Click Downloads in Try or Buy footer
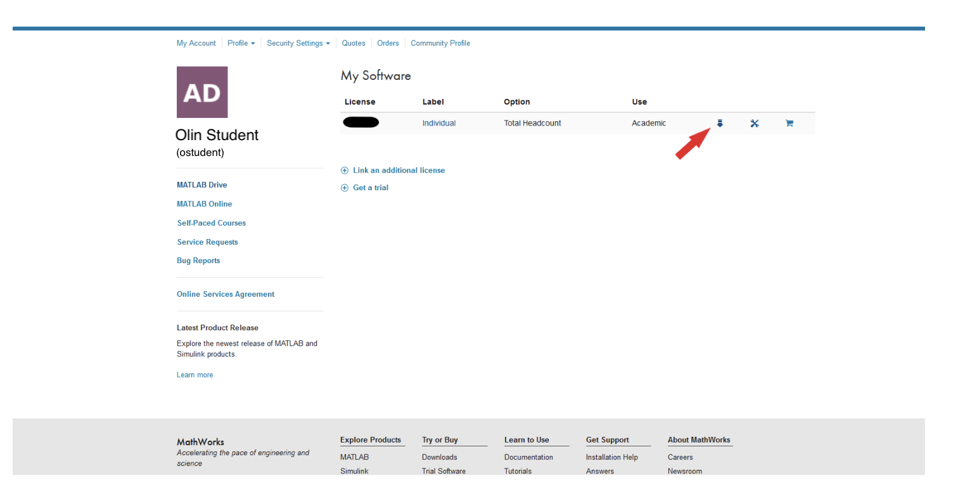This screenshot has height=492, width=958. (x=440, y=457)
